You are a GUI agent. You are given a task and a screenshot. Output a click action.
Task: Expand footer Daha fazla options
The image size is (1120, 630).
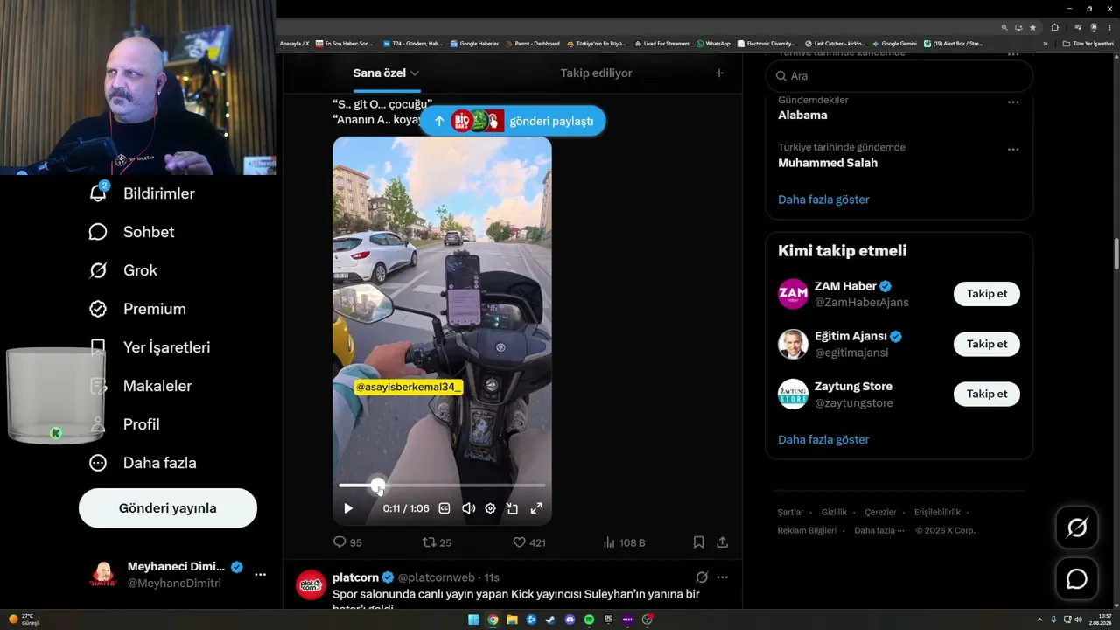879,531
